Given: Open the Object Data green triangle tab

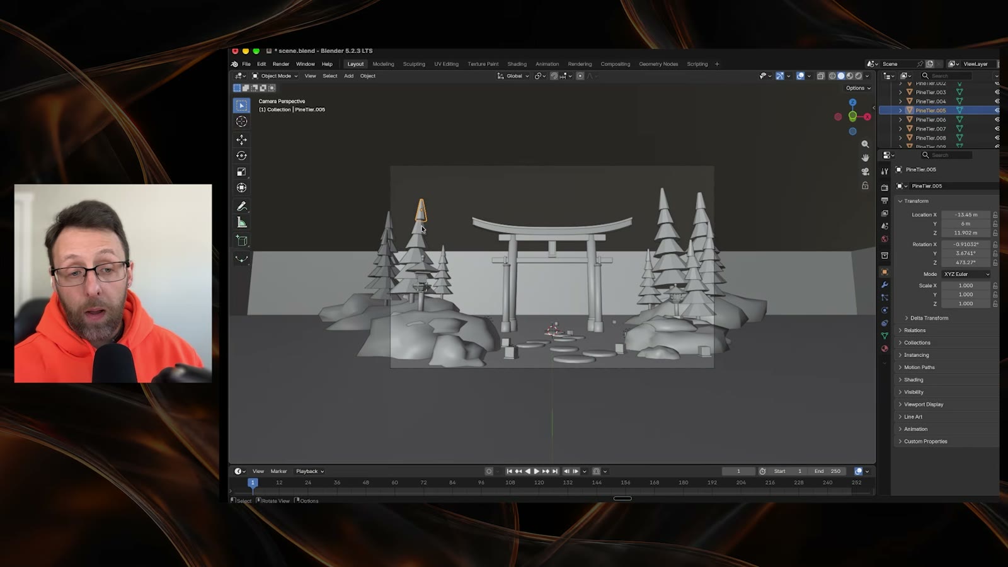Looking at the screenshot, I should coord(885,336).
